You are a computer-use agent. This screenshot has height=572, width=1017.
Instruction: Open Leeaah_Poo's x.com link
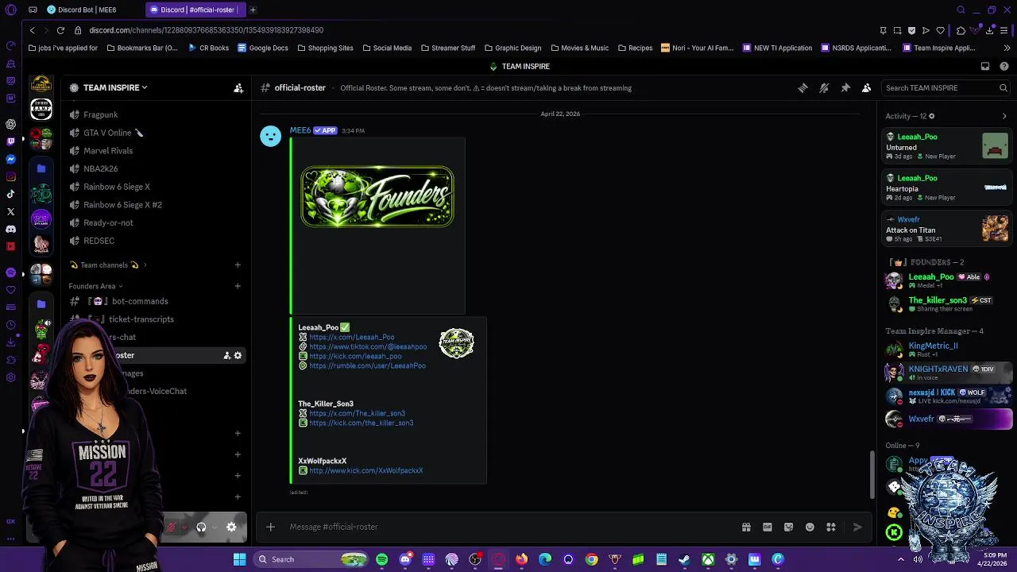[351, 338]
